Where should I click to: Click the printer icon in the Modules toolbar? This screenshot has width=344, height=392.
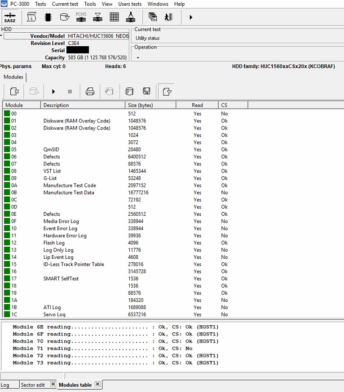pyautogui.click(x=90, y=91)
